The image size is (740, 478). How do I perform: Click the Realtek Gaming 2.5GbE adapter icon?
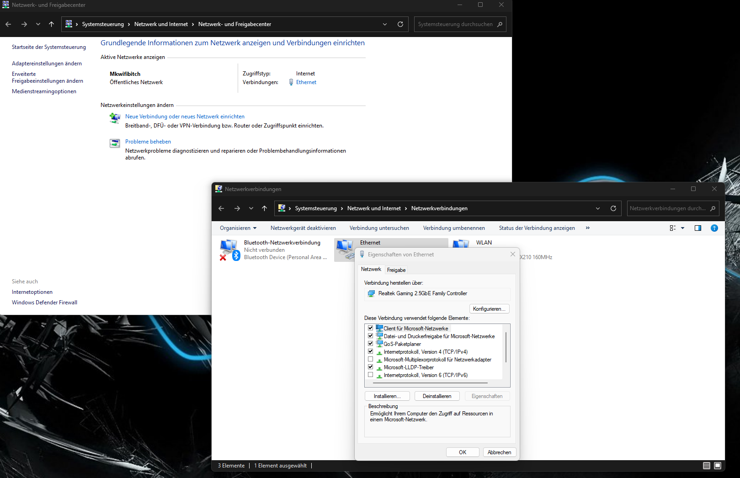coord(372,293)
